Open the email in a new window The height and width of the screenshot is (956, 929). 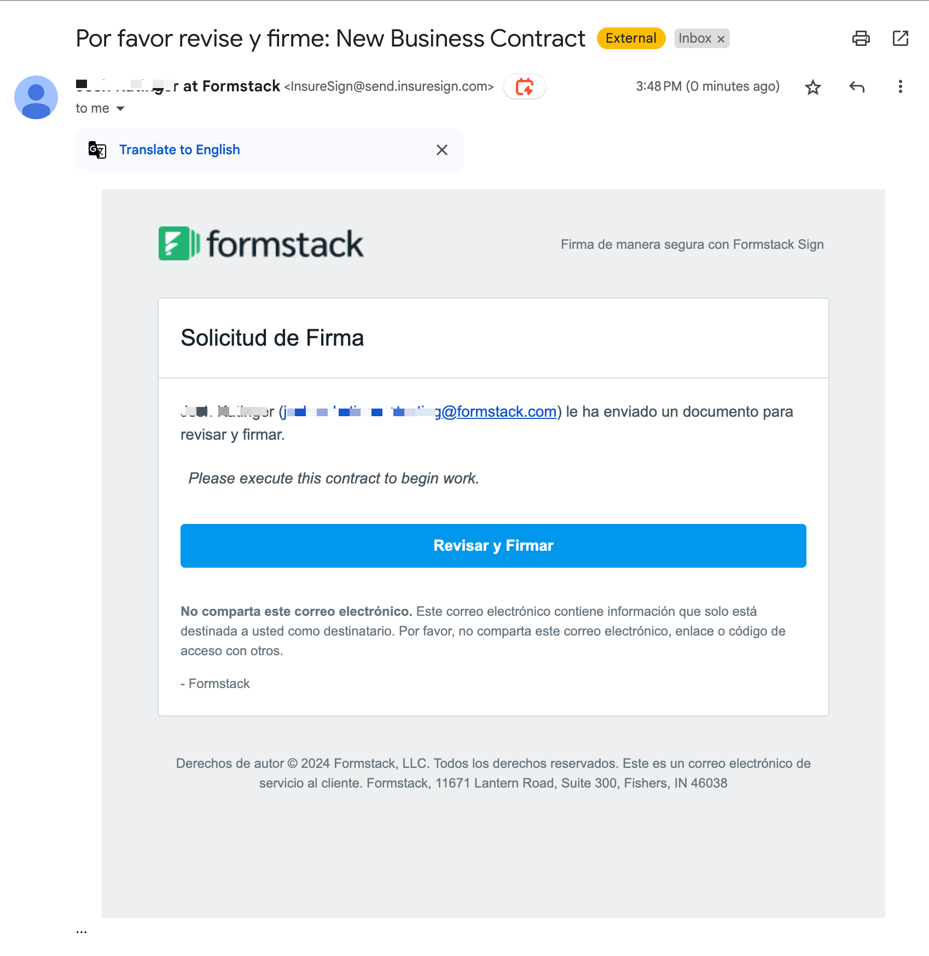(900, 38)
